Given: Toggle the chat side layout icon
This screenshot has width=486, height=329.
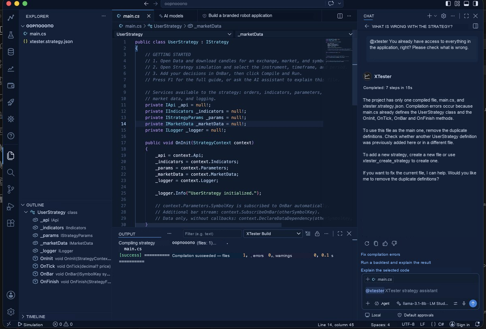Looking at the screenshot, I should 475,26.
